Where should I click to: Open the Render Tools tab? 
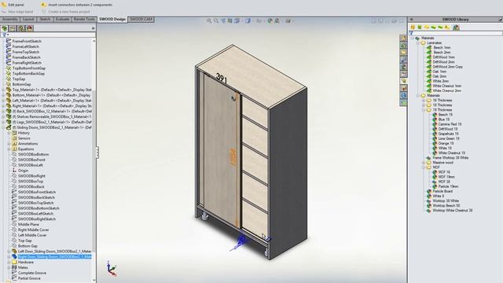pos(84,19)
